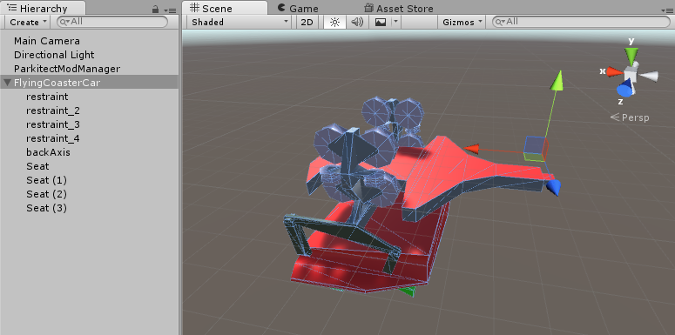Toggle scene audio speaker icon

(357, 23)
